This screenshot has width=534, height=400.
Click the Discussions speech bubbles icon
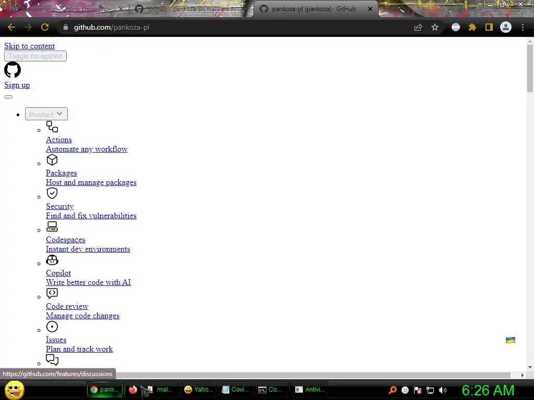[x=52, y=359]
